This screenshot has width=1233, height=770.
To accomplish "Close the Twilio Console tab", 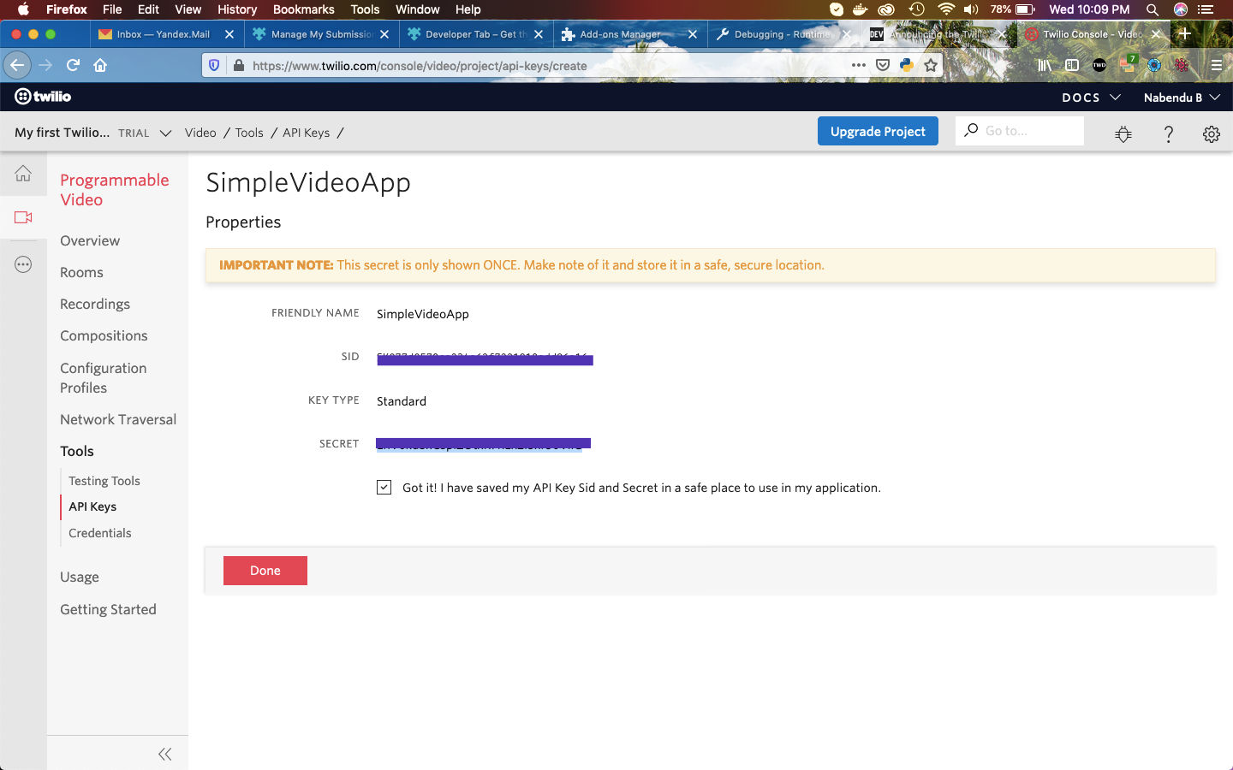I will (1156, 34).
